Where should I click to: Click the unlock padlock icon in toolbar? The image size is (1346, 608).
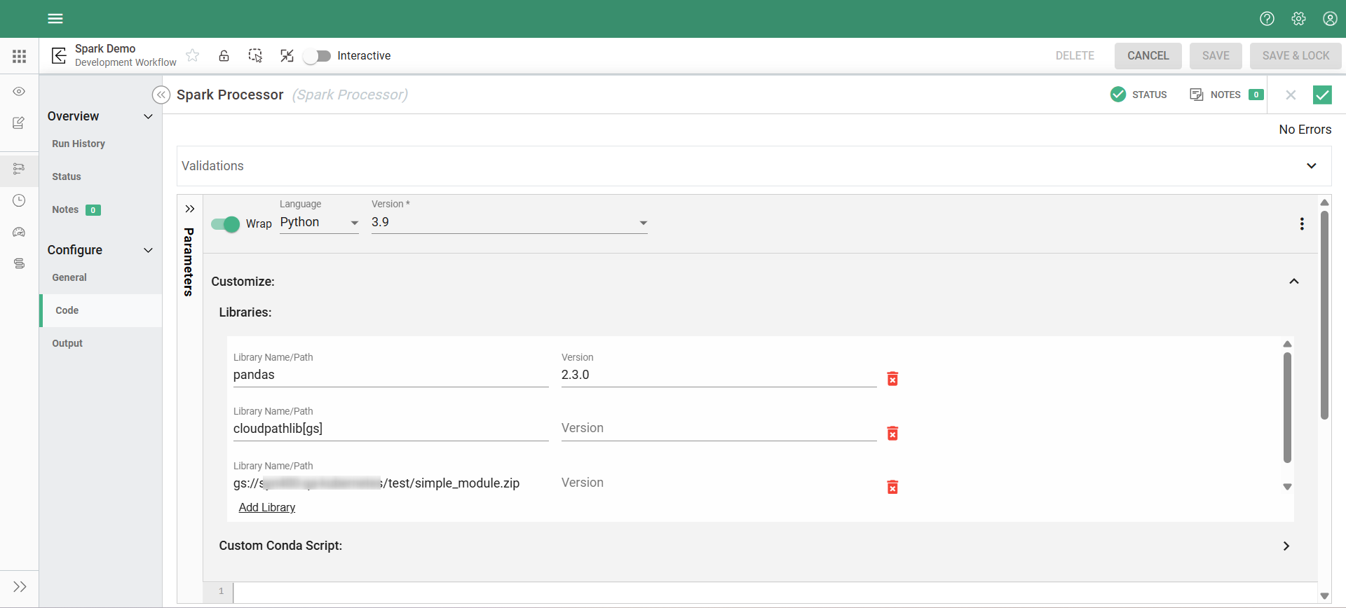[224, 55]
